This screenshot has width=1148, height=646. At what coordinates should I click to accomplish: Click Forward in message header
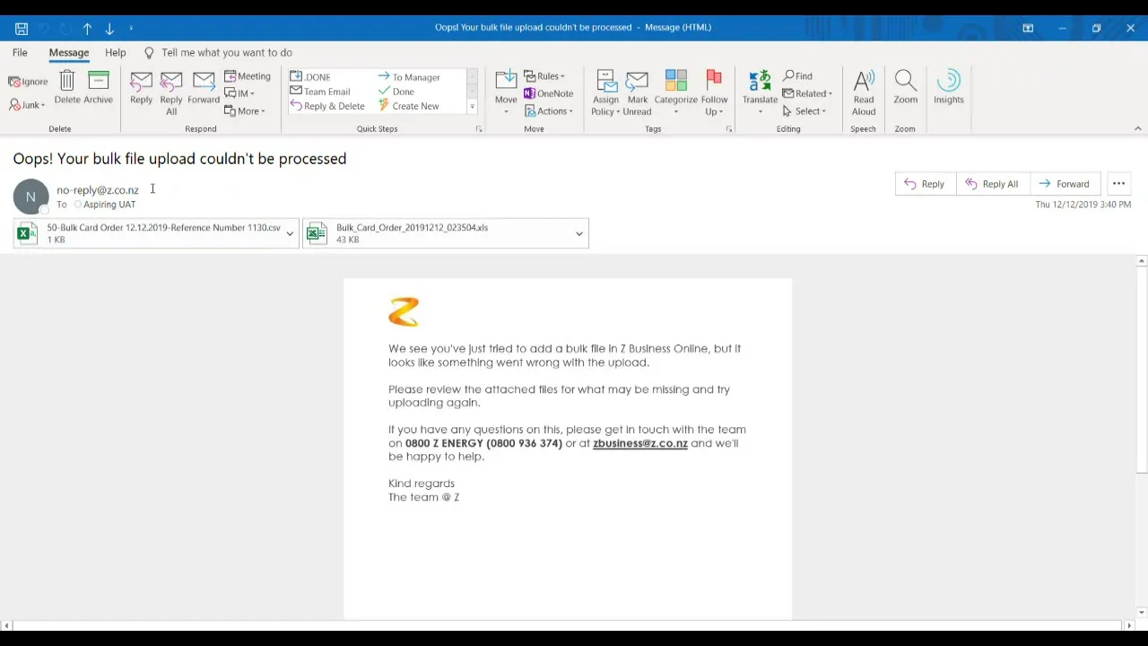1065,184
